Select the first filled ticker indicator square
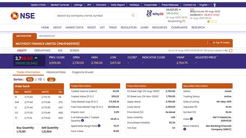 [x=208, y=22]
